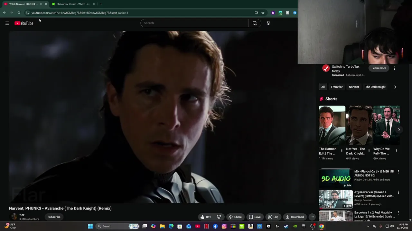The image size is (412, 231).
Task: Click the TurboTax Learn more button
Action: [379, 68]
